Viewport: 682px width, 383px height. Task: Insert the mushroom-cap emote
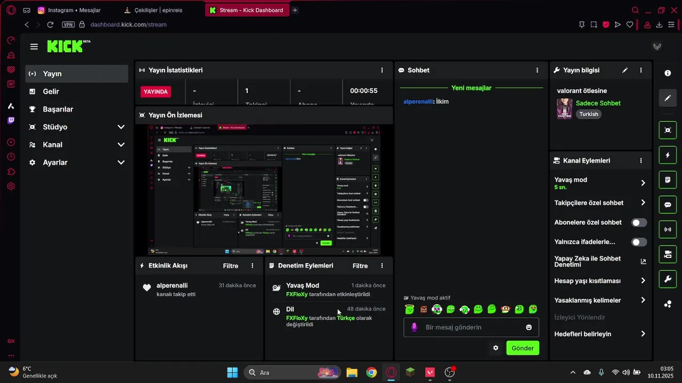click(506, 309)
